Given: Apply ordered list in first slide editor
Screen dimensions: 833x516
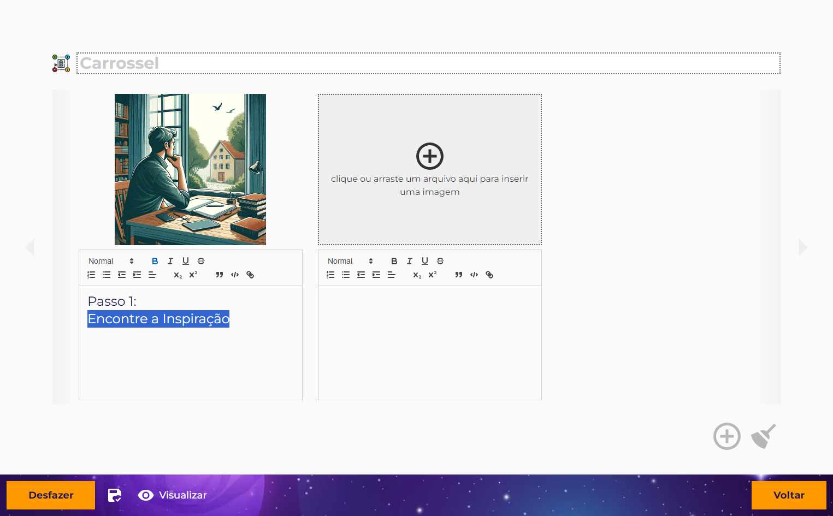Looking at the screenshot, I should tap(91, 275).
